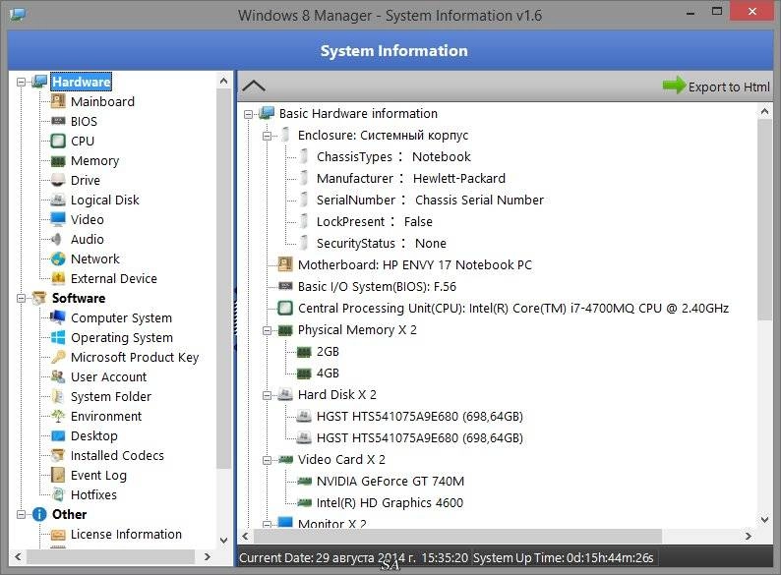This screenshot has height=575, width=781.
Task: Collapse the Hardware tree node
Action: 21,83
